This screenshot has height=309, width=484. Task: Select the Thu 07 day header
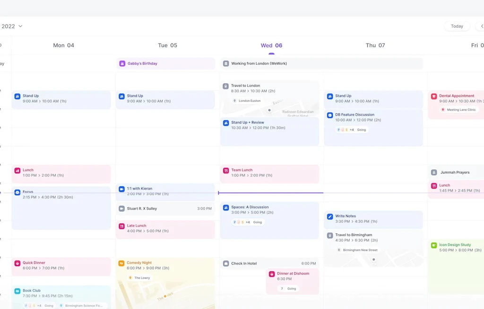(x=375, y=45)
